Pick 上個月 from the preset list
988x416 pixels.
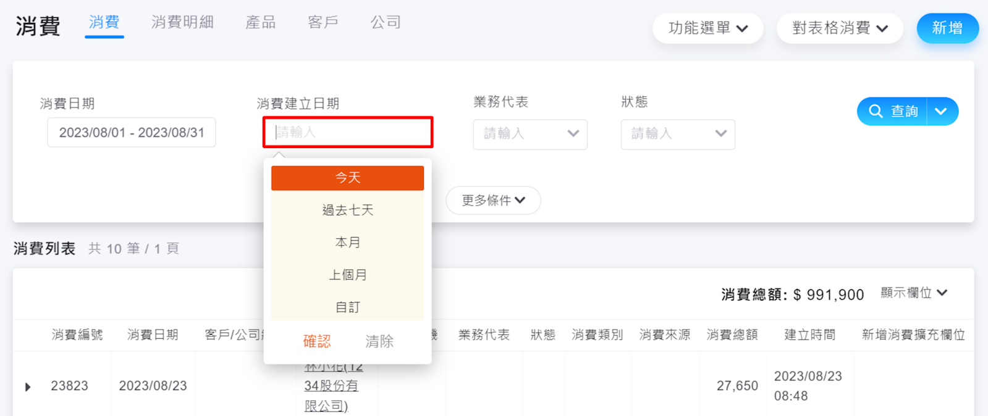pos(347,275)
